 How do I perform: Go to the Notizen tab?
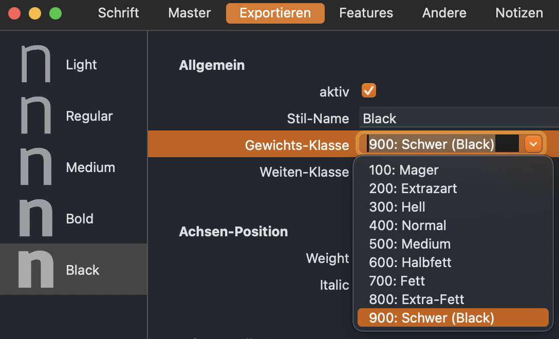point(519,13)
